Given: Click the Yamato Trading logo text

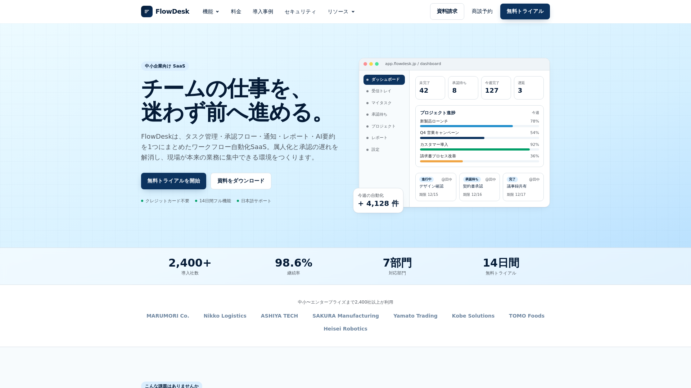Looking at the screenshot, I should tap(415, 316).
